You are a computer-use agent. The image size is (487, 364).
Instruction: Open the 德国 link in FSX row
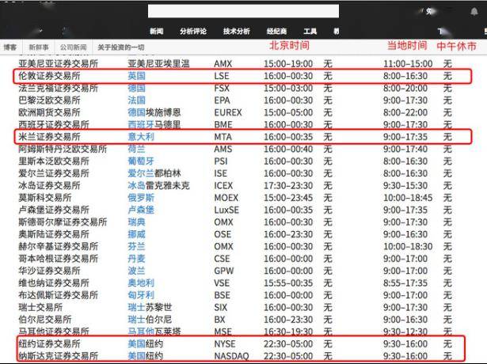[x=137, y=88]
